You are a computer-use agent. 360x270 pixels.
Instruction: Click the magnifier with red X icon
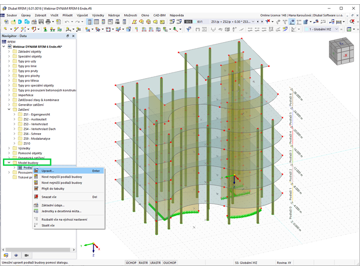352,22
